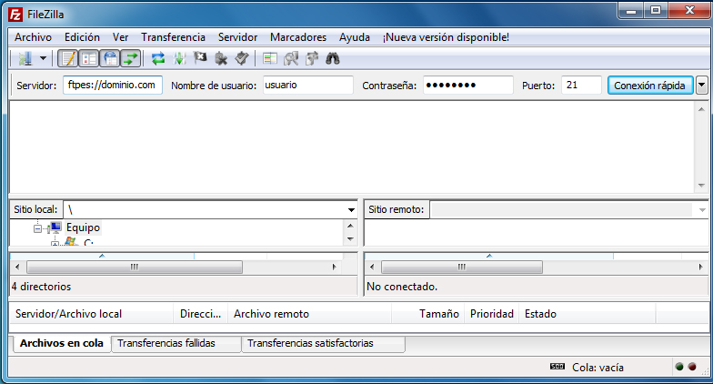Click the Puerto port field
The width and height of the screenshot is (713, 384).
pyautogui.click(x=581, y=86)
